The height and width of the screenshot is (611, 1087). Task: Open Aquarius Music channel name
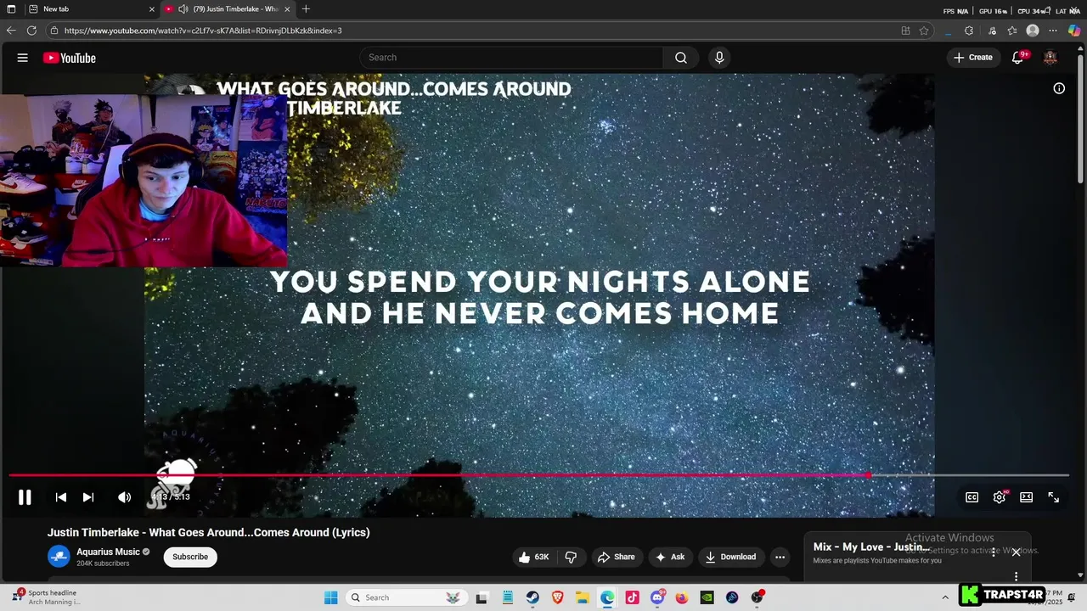[x=108, y=552]
